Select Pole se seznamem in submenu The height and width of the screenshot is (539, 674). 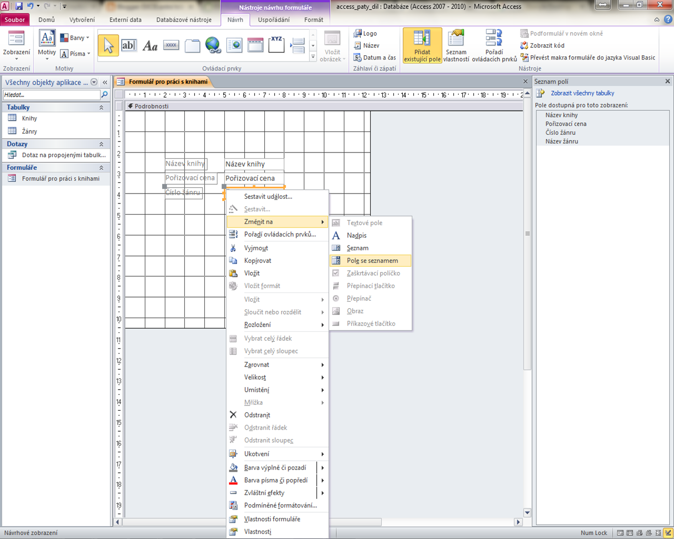[x=370, y=260]
